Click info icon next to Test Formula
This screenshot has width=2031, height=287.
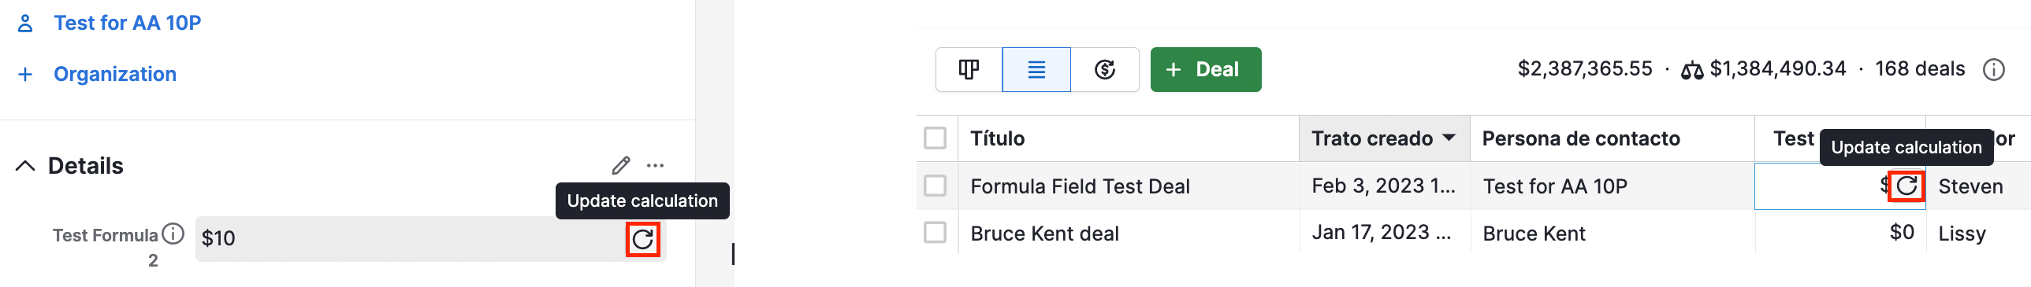[x=173, y=234]
